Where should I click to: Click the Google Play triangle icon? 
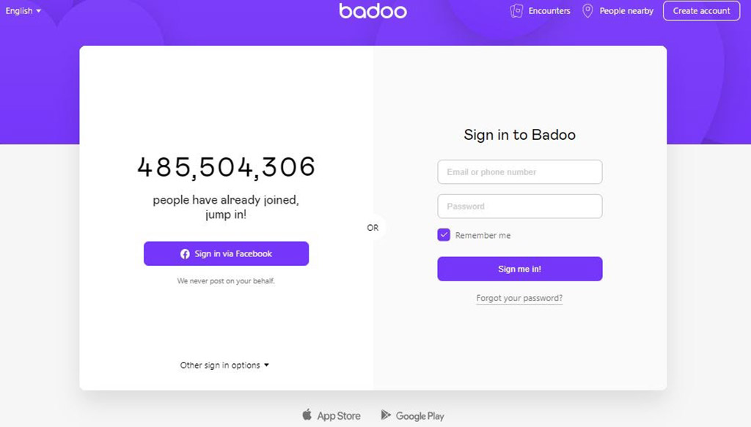pyautogui.click(x=386, y=415)
